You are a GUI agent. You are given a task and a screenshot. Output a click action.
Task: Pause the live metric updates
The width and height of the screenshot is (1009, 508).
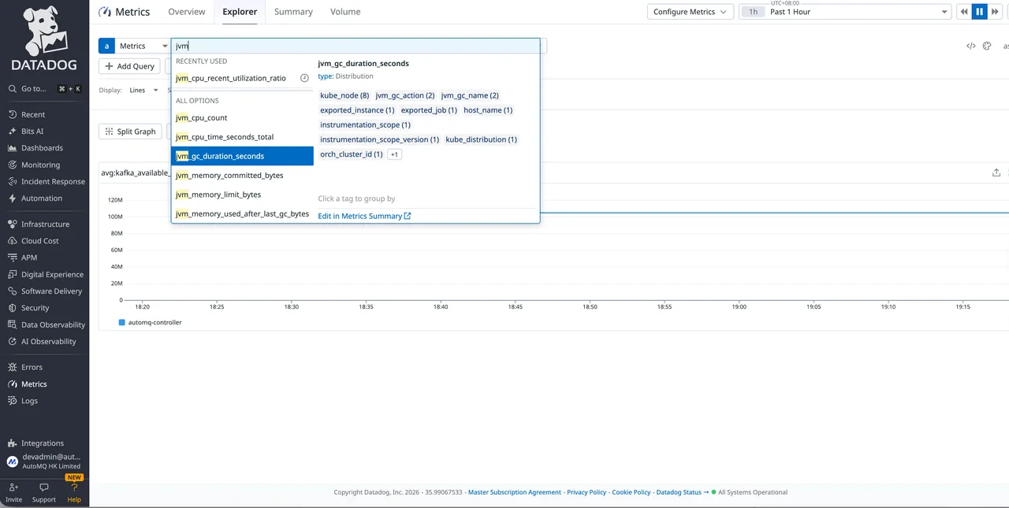click(x=979, y=11)
